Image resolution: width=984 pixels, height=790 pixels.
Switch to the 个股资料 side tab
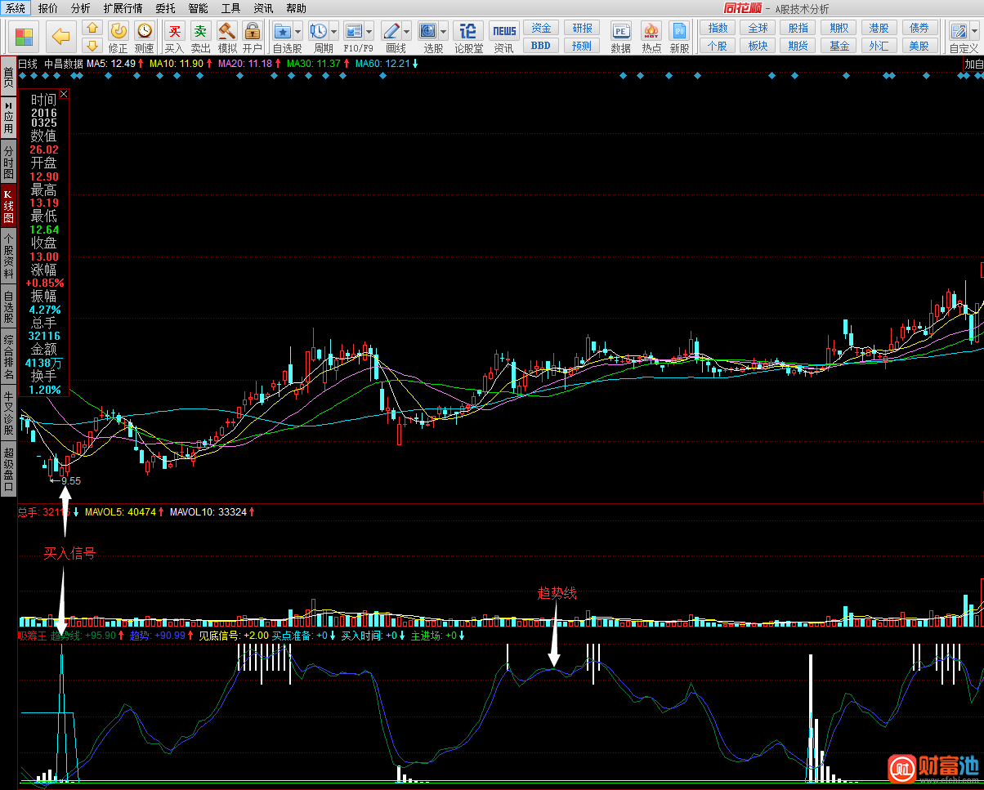[x=8, y=257]
